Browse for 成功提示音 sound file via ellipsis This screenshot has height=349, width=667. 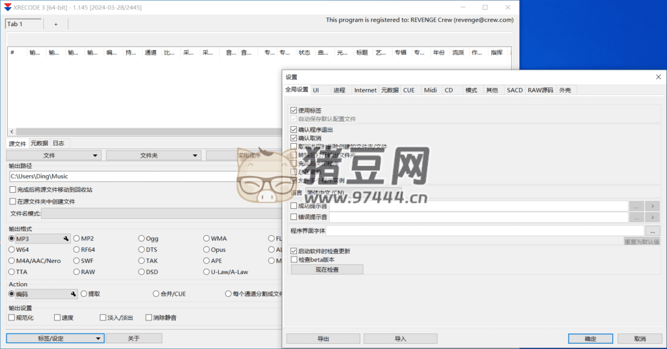pos(636,206)
